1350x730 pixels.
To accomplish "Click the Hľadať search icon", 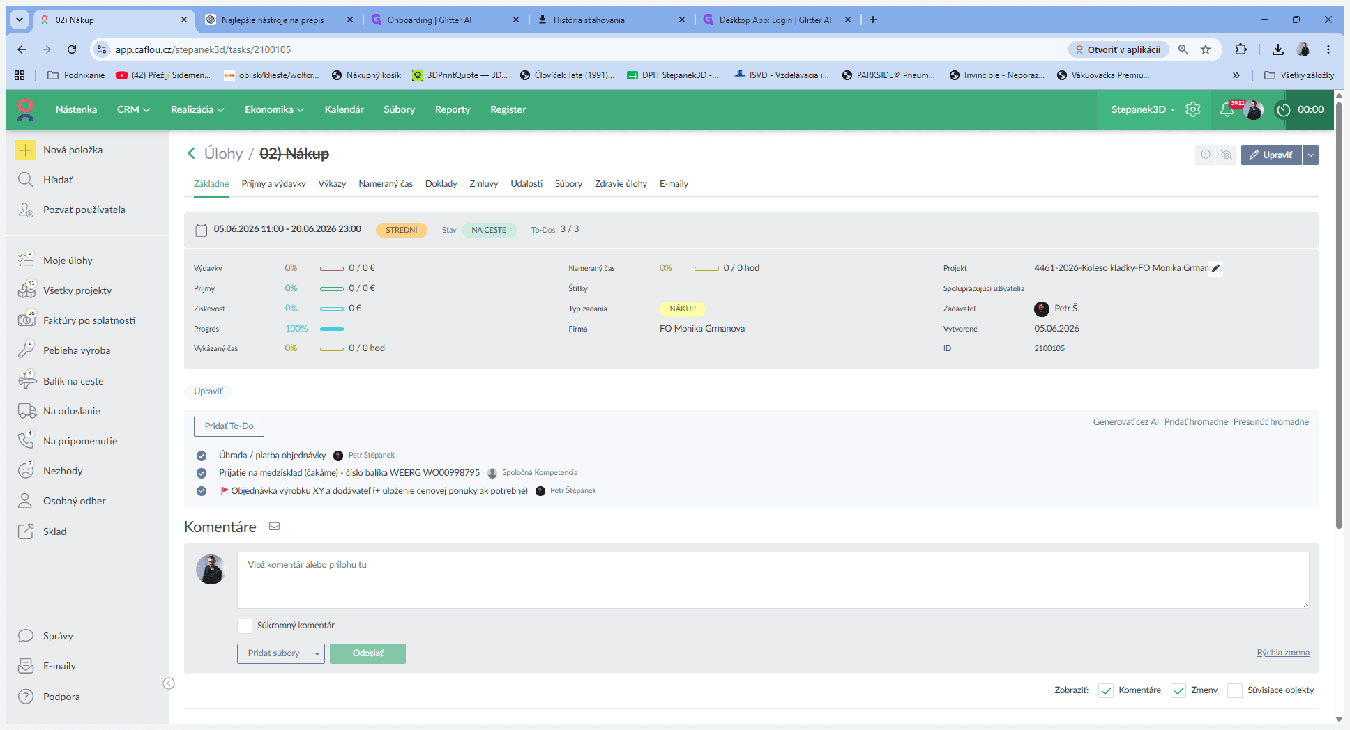I will click(x=26, y=180).
